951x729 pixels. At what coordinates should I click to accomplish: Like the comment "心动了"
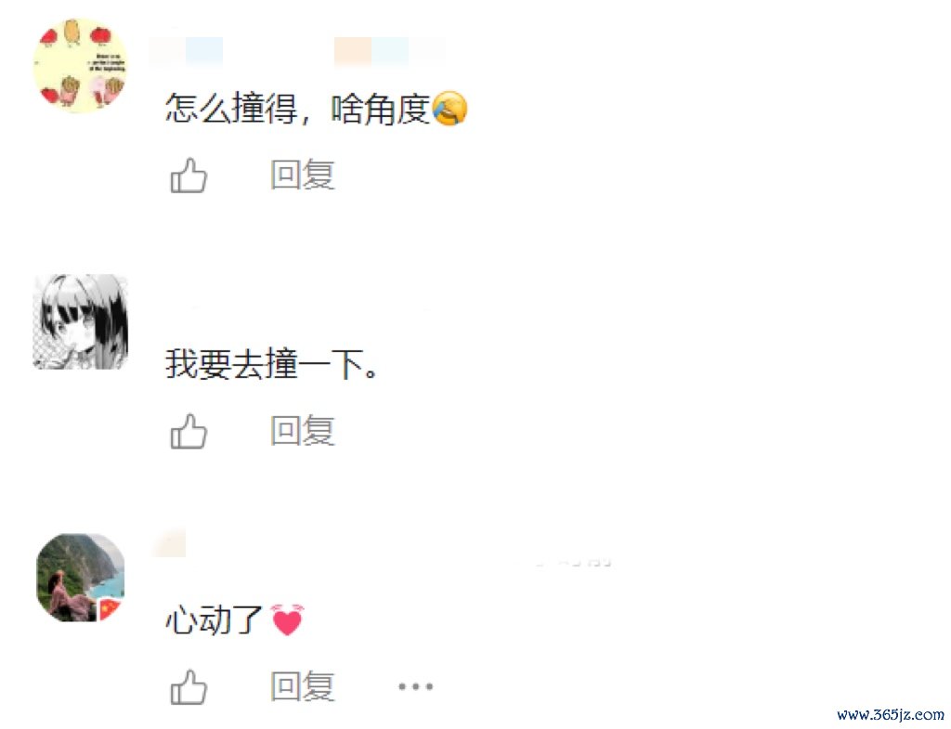pyautogui.click(x=189, y=687)
